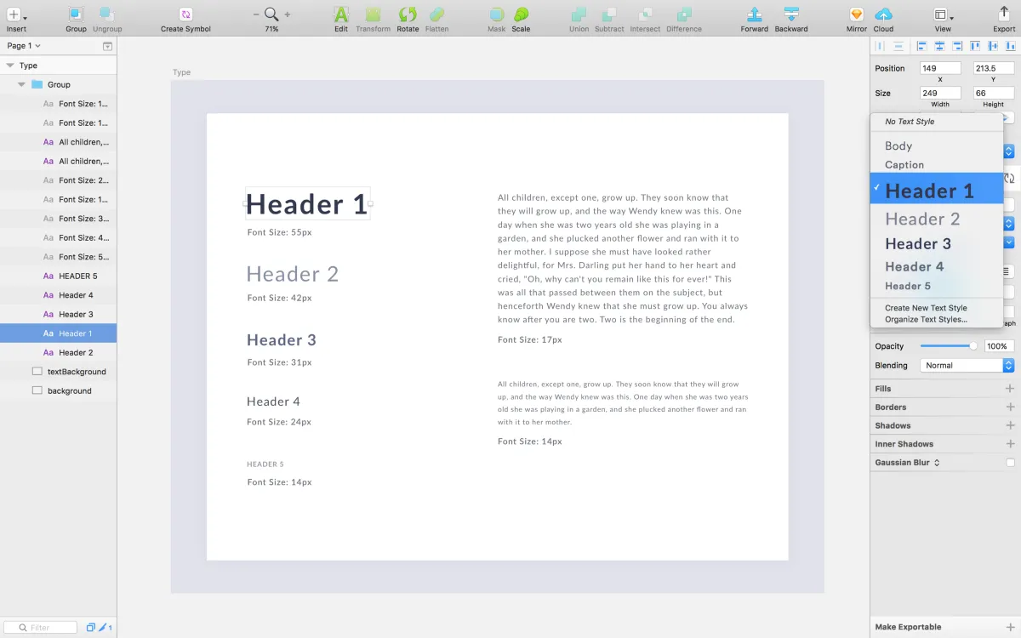
Task: Open the Blending mode dropdown
Action: tap(961, 364)
